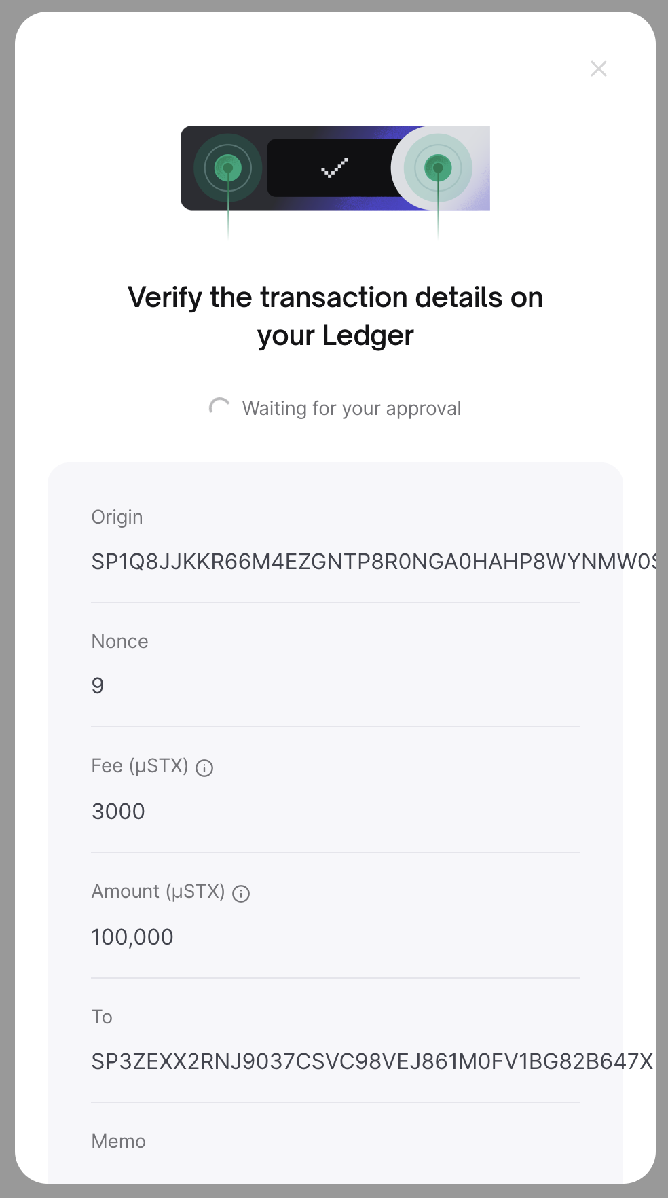Click the Verify the transaction details heading

click(x=335, y=315)
